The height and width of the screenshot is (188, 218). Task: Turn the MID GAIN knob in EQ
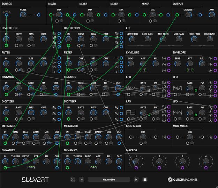[x=179, y=39]
